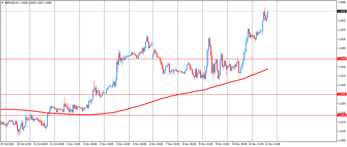Viewport: 347px width, 147px height.
Task: Click the 1.2335 price axis value
Action: pos(342,85)
